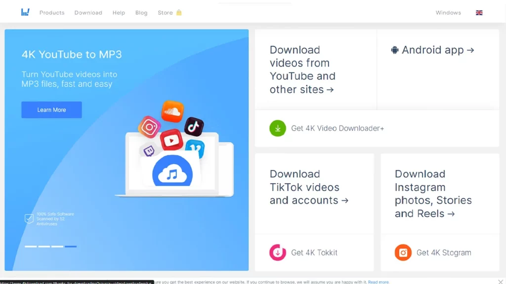Click the 4K Download logo icon
This screenshot has height=284, width=506.
tap(25, 12)
